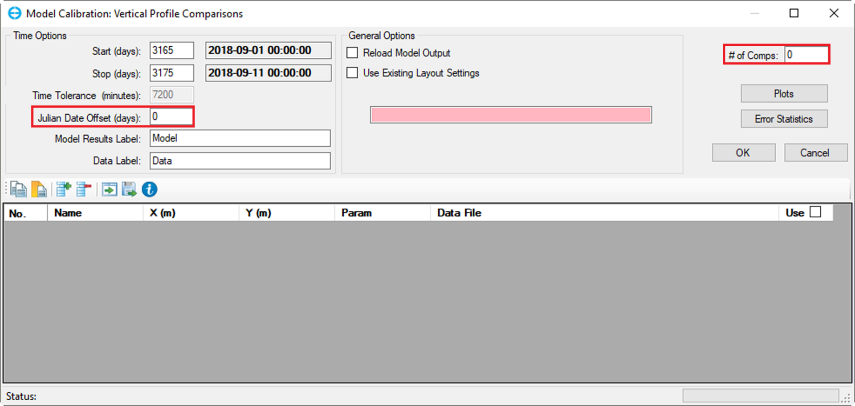Click the copy rows toolbar icon

click(x=18, y=189)
